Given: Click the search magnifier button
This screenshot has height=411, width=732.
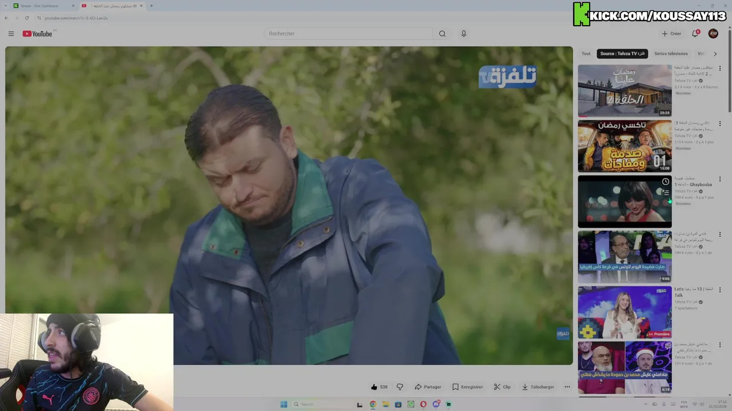Looking at the screenshot, I should [442, 34].
